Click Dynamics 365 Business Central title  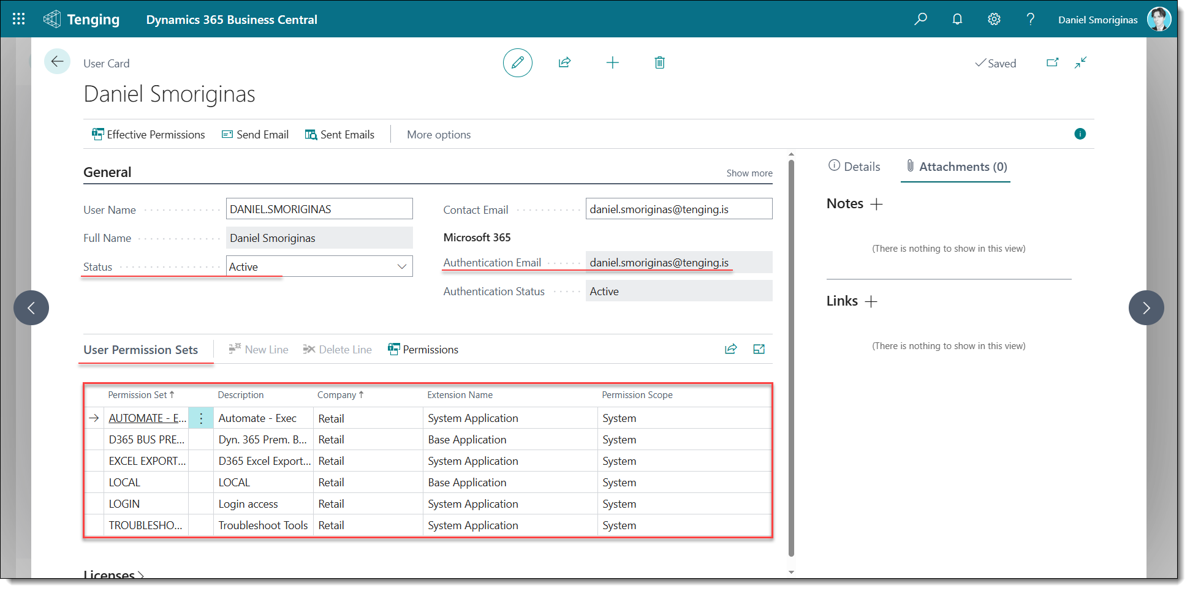pos(232,20)
